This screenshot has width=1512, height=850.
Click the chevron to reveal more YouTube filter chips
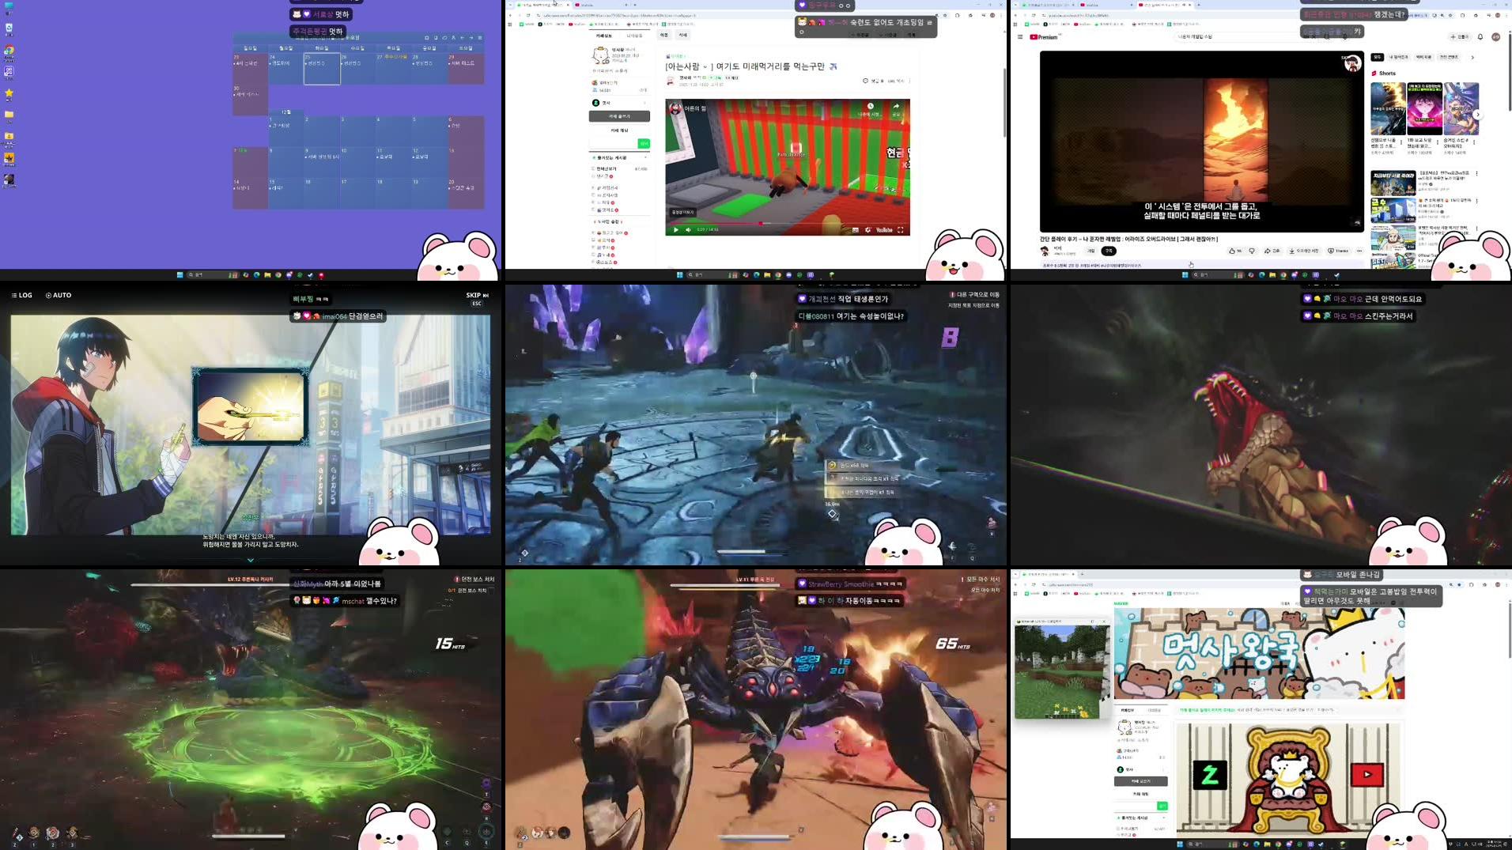(x=1472, y=57)
